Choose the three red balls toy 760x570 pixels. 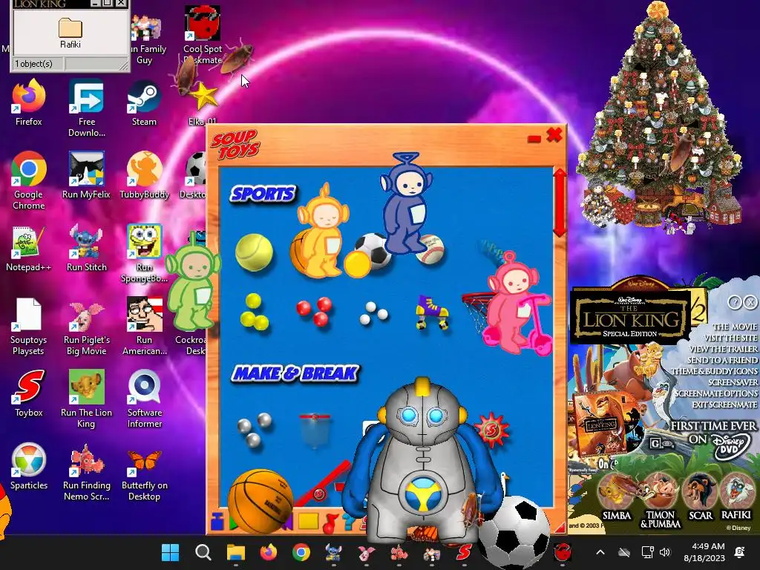[x=314, y=311]
